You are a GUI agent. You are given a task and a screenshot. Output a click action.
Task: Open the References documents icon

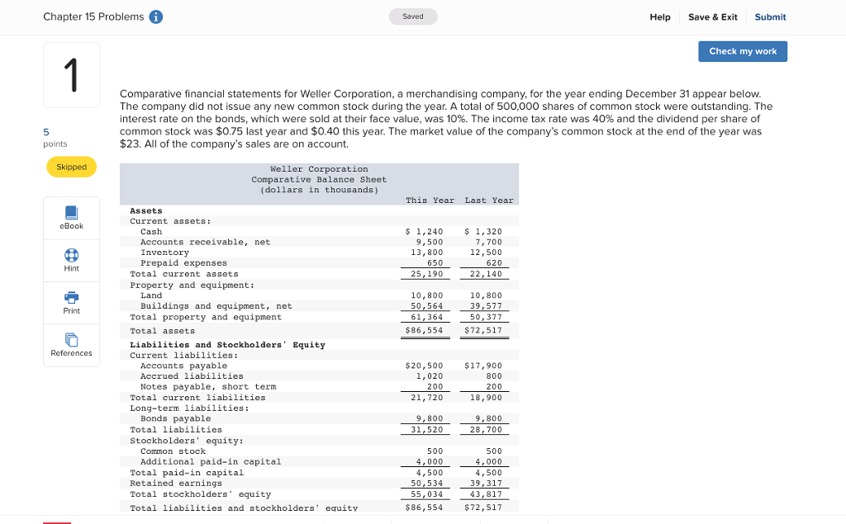71,340
